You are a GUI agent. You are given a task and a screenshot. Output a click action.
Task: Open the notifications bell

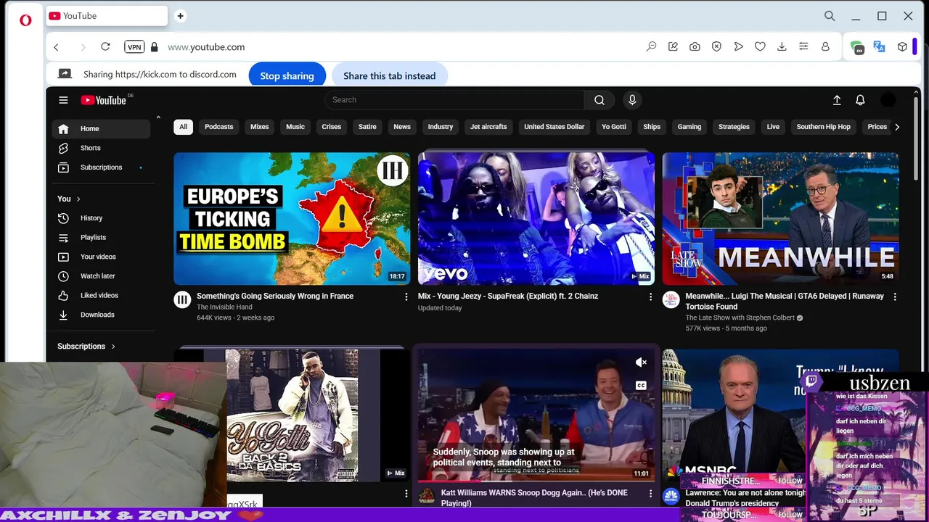click(860, 100)
